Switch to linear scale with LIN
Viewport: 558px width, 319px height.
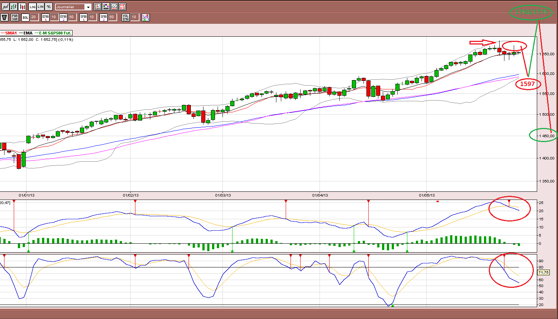(41, 7)
